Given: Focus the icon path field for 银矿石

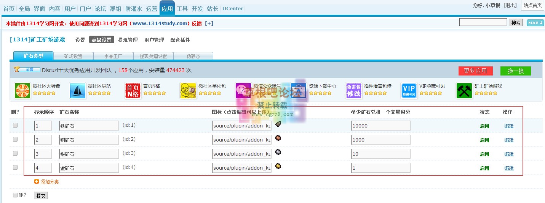Looking at the screenshot, I should click(x=242, y=154).
